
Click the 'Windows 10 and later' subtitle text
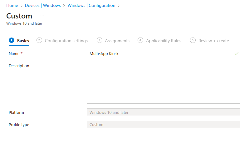24,23
